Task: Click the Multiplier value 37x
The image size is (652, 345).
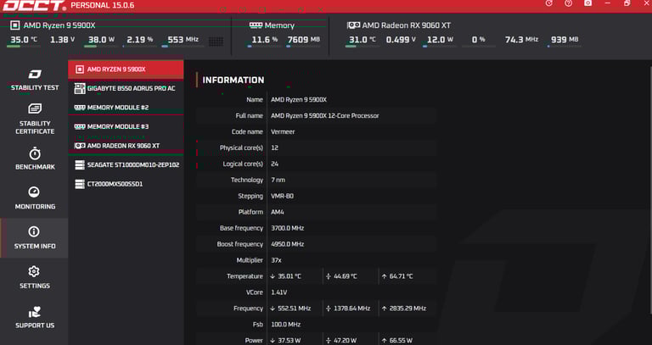Action: [276, 260]
